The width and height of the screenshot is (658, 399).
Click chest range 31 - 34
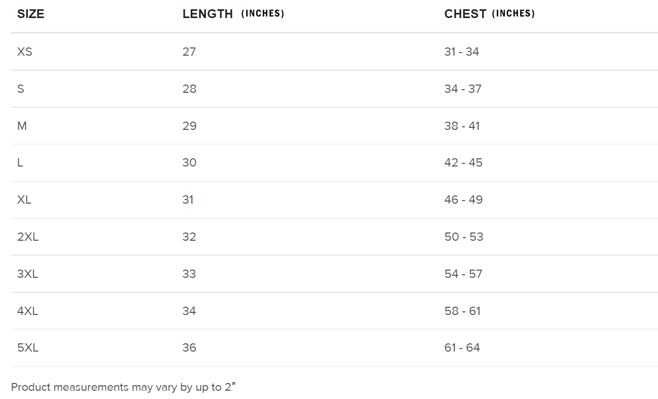point(462,52)
